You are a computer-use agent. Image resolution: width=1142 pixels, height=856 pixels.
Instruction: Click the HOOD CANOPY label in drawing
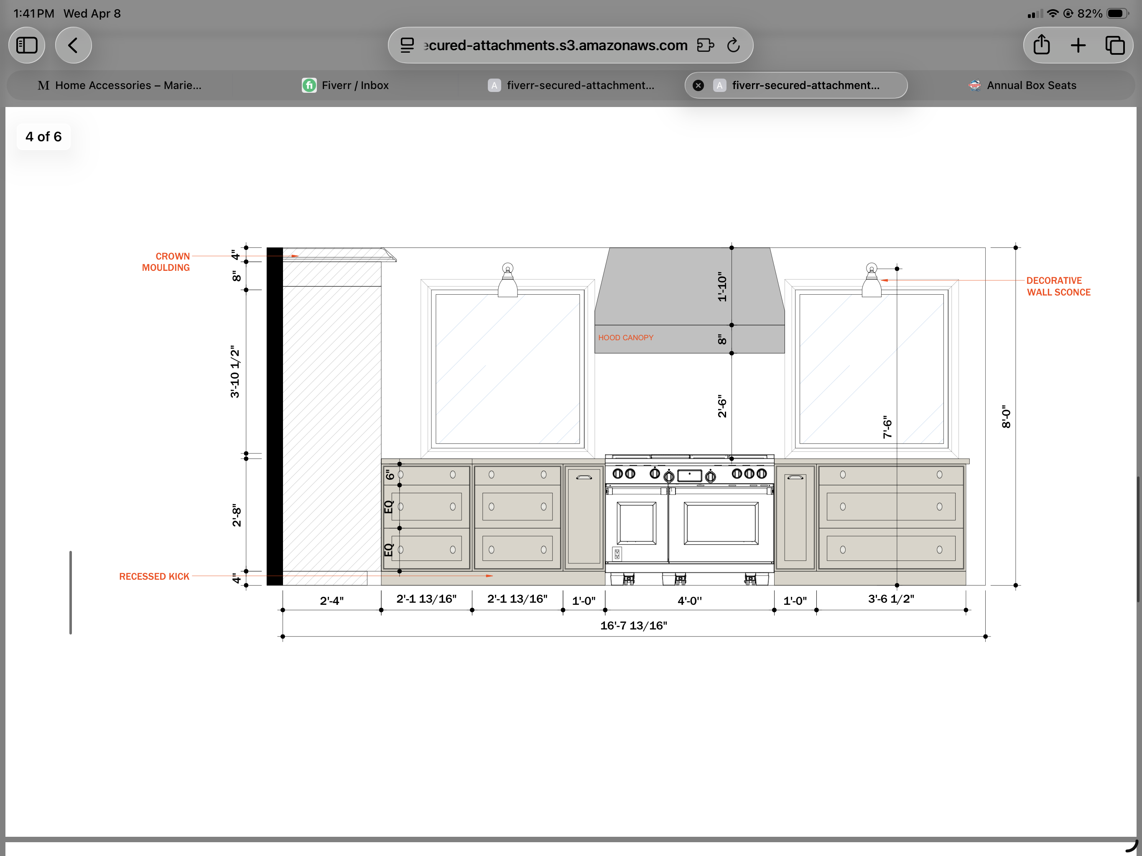click(x=625, y=338)
